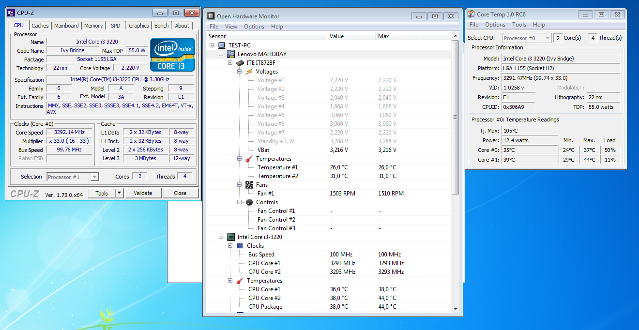
Task: Open the Tools dropdown arrow in CPU-Z
Action: [x=120, y=193]
